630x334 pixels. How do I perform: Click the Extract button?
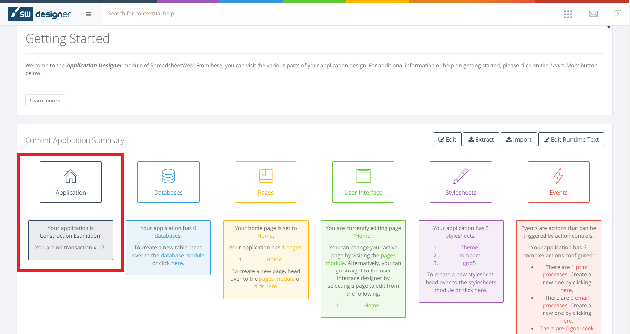tap(481, 139)
